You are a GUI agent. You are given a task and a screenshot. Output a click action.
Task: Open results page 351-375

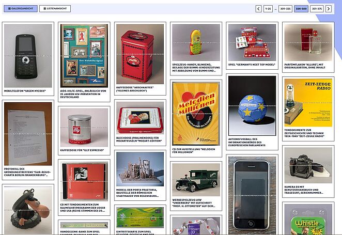(x=317, y=9)
